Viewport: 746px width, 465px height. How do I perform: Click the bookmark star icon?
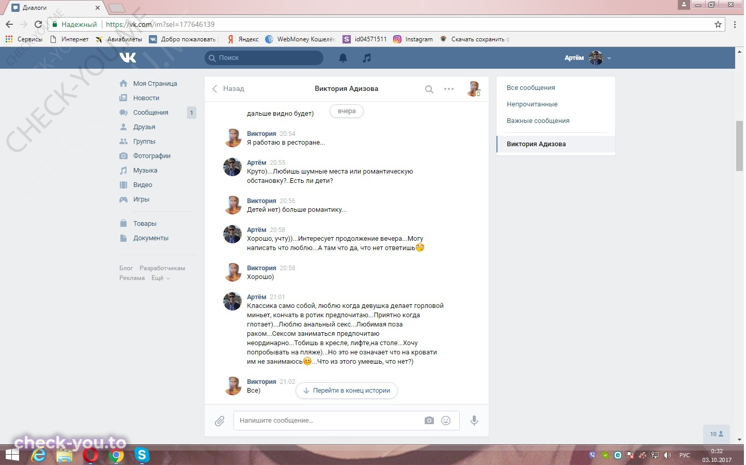[718, 24]
